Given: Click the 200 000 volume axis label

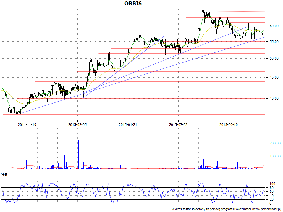Looking at the screenshot, I should click(x=276, y=143).
